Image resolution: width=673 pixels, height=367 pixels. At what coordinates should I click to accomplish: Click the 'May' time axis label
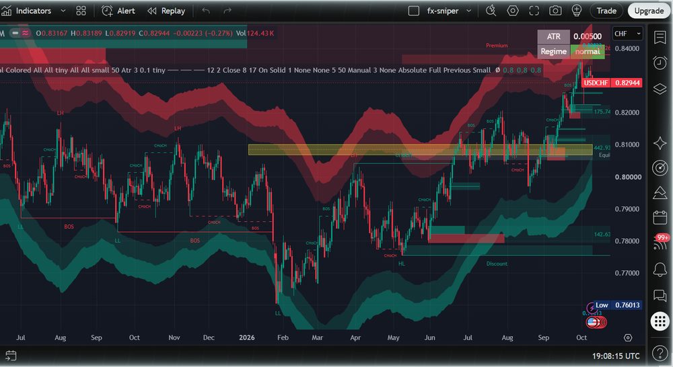click(393, 338)
